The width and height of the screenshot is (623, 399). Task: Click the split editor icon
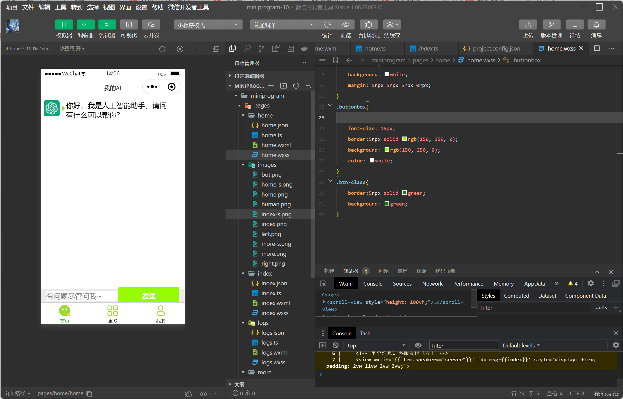[597, 48]
